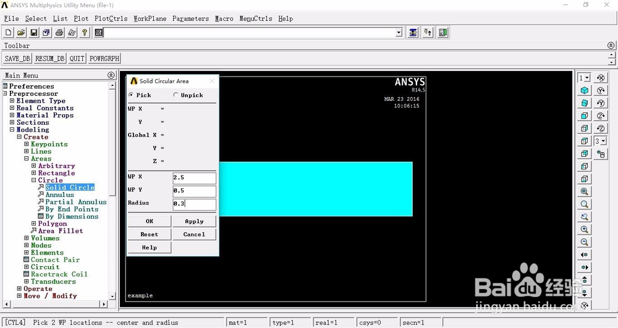618x328 pixels.
Task: Pan model left with left-arrow icon
Action: [584, 254]
